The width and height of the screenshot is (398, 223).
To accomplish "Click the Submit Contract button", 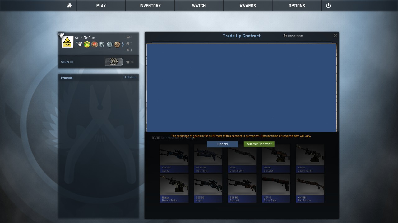I will click(x=259, y=144).
